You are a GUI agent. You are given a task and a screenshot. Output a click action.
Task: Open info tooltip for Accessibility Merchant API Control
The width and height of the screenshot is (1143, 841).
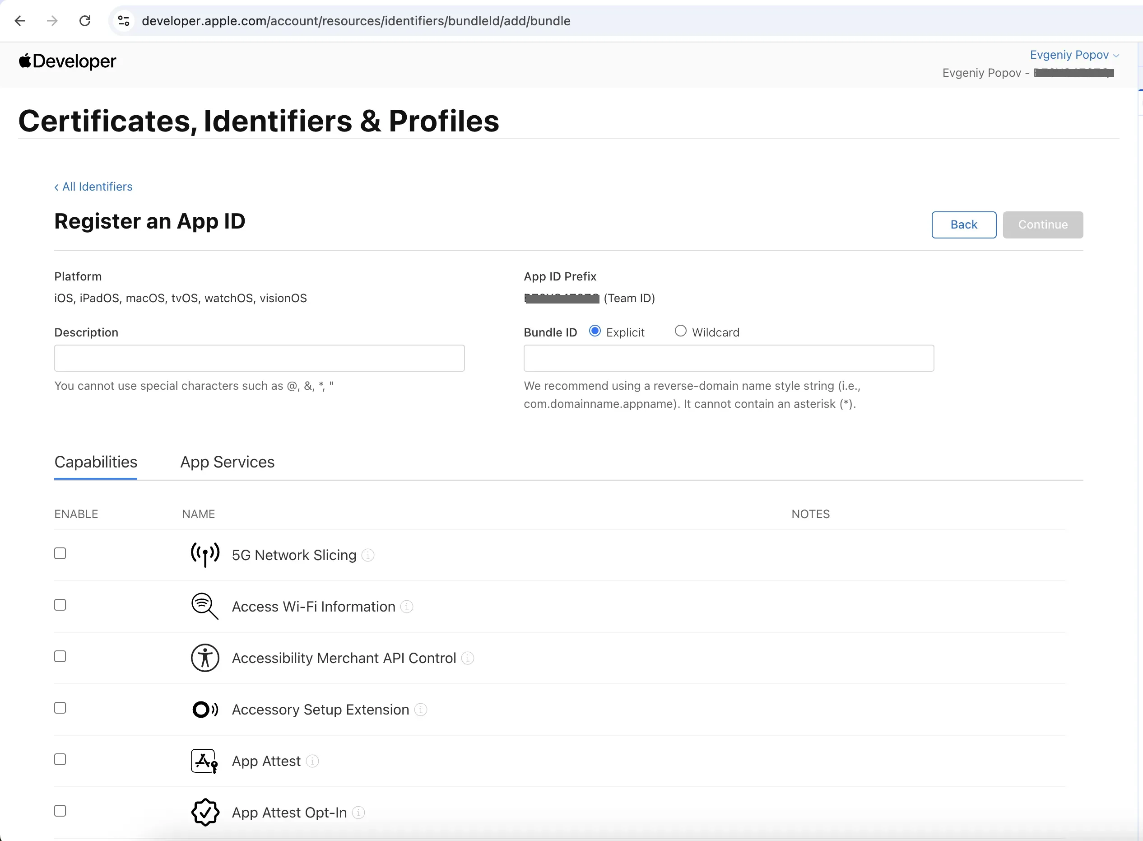point(468,658)
